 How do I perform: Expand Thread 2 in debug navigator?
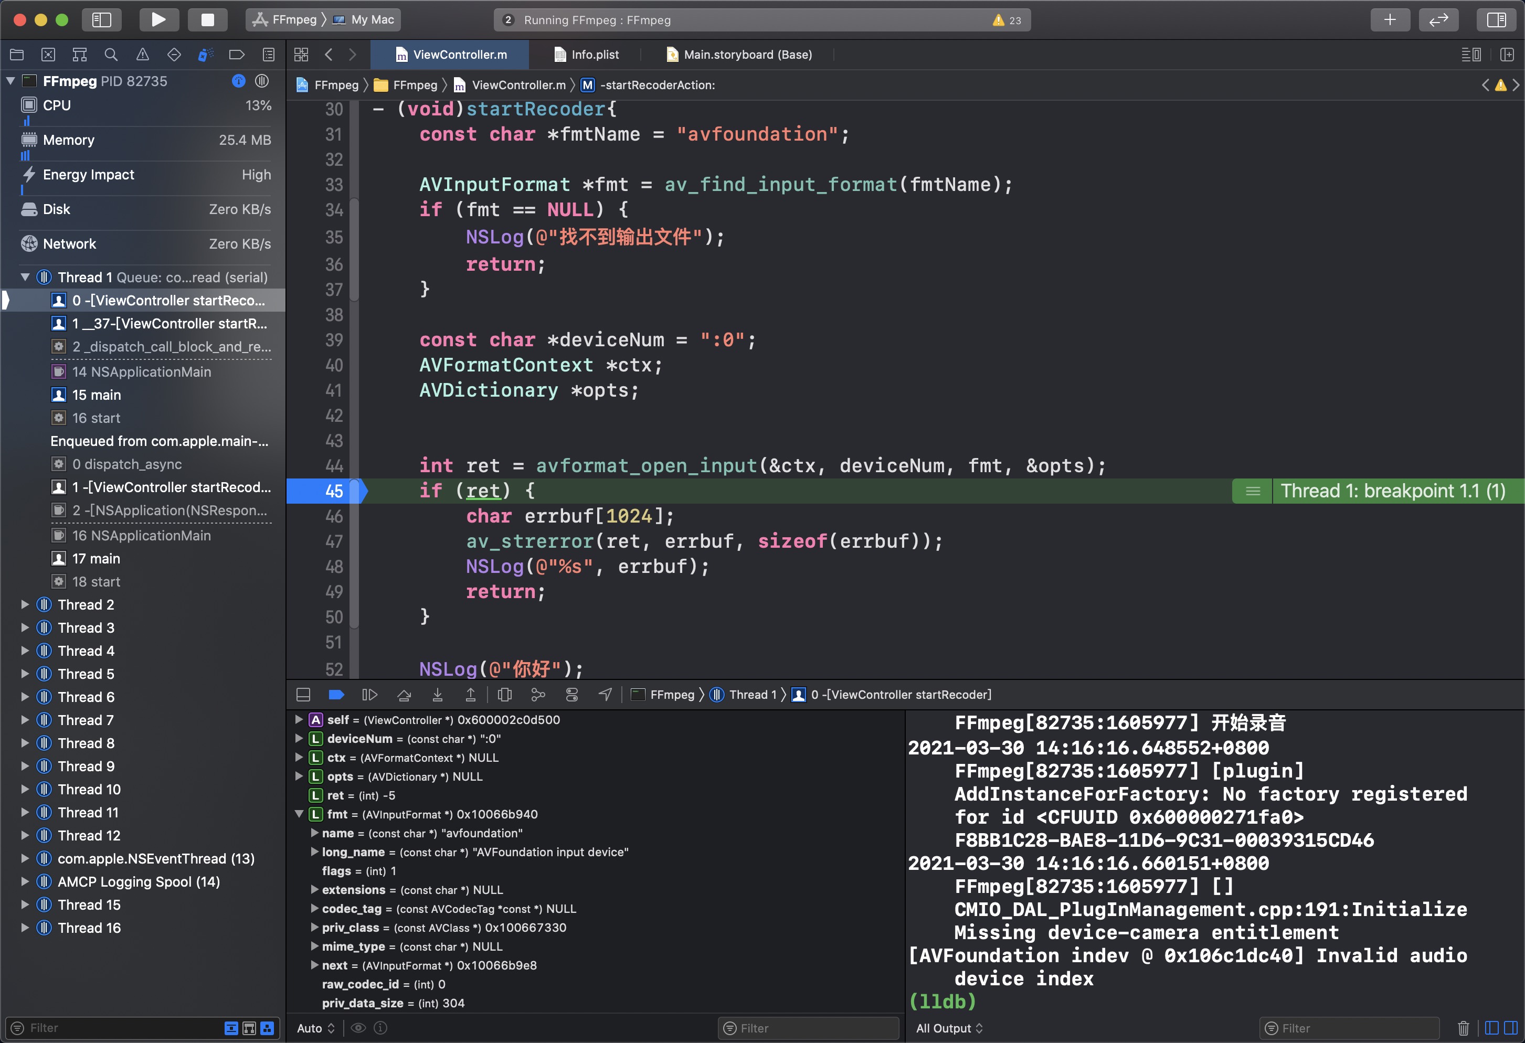(25, 604)
